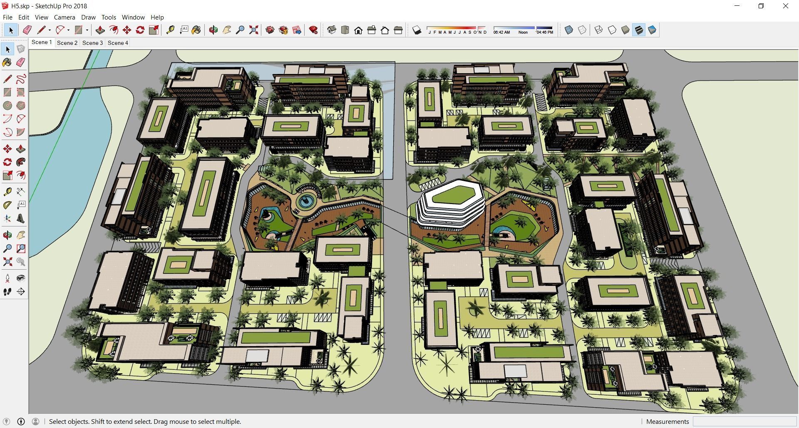This screenshot has height=428, width=799.
Task: Enable Shaded With Textures style
Action: [639, 30]
